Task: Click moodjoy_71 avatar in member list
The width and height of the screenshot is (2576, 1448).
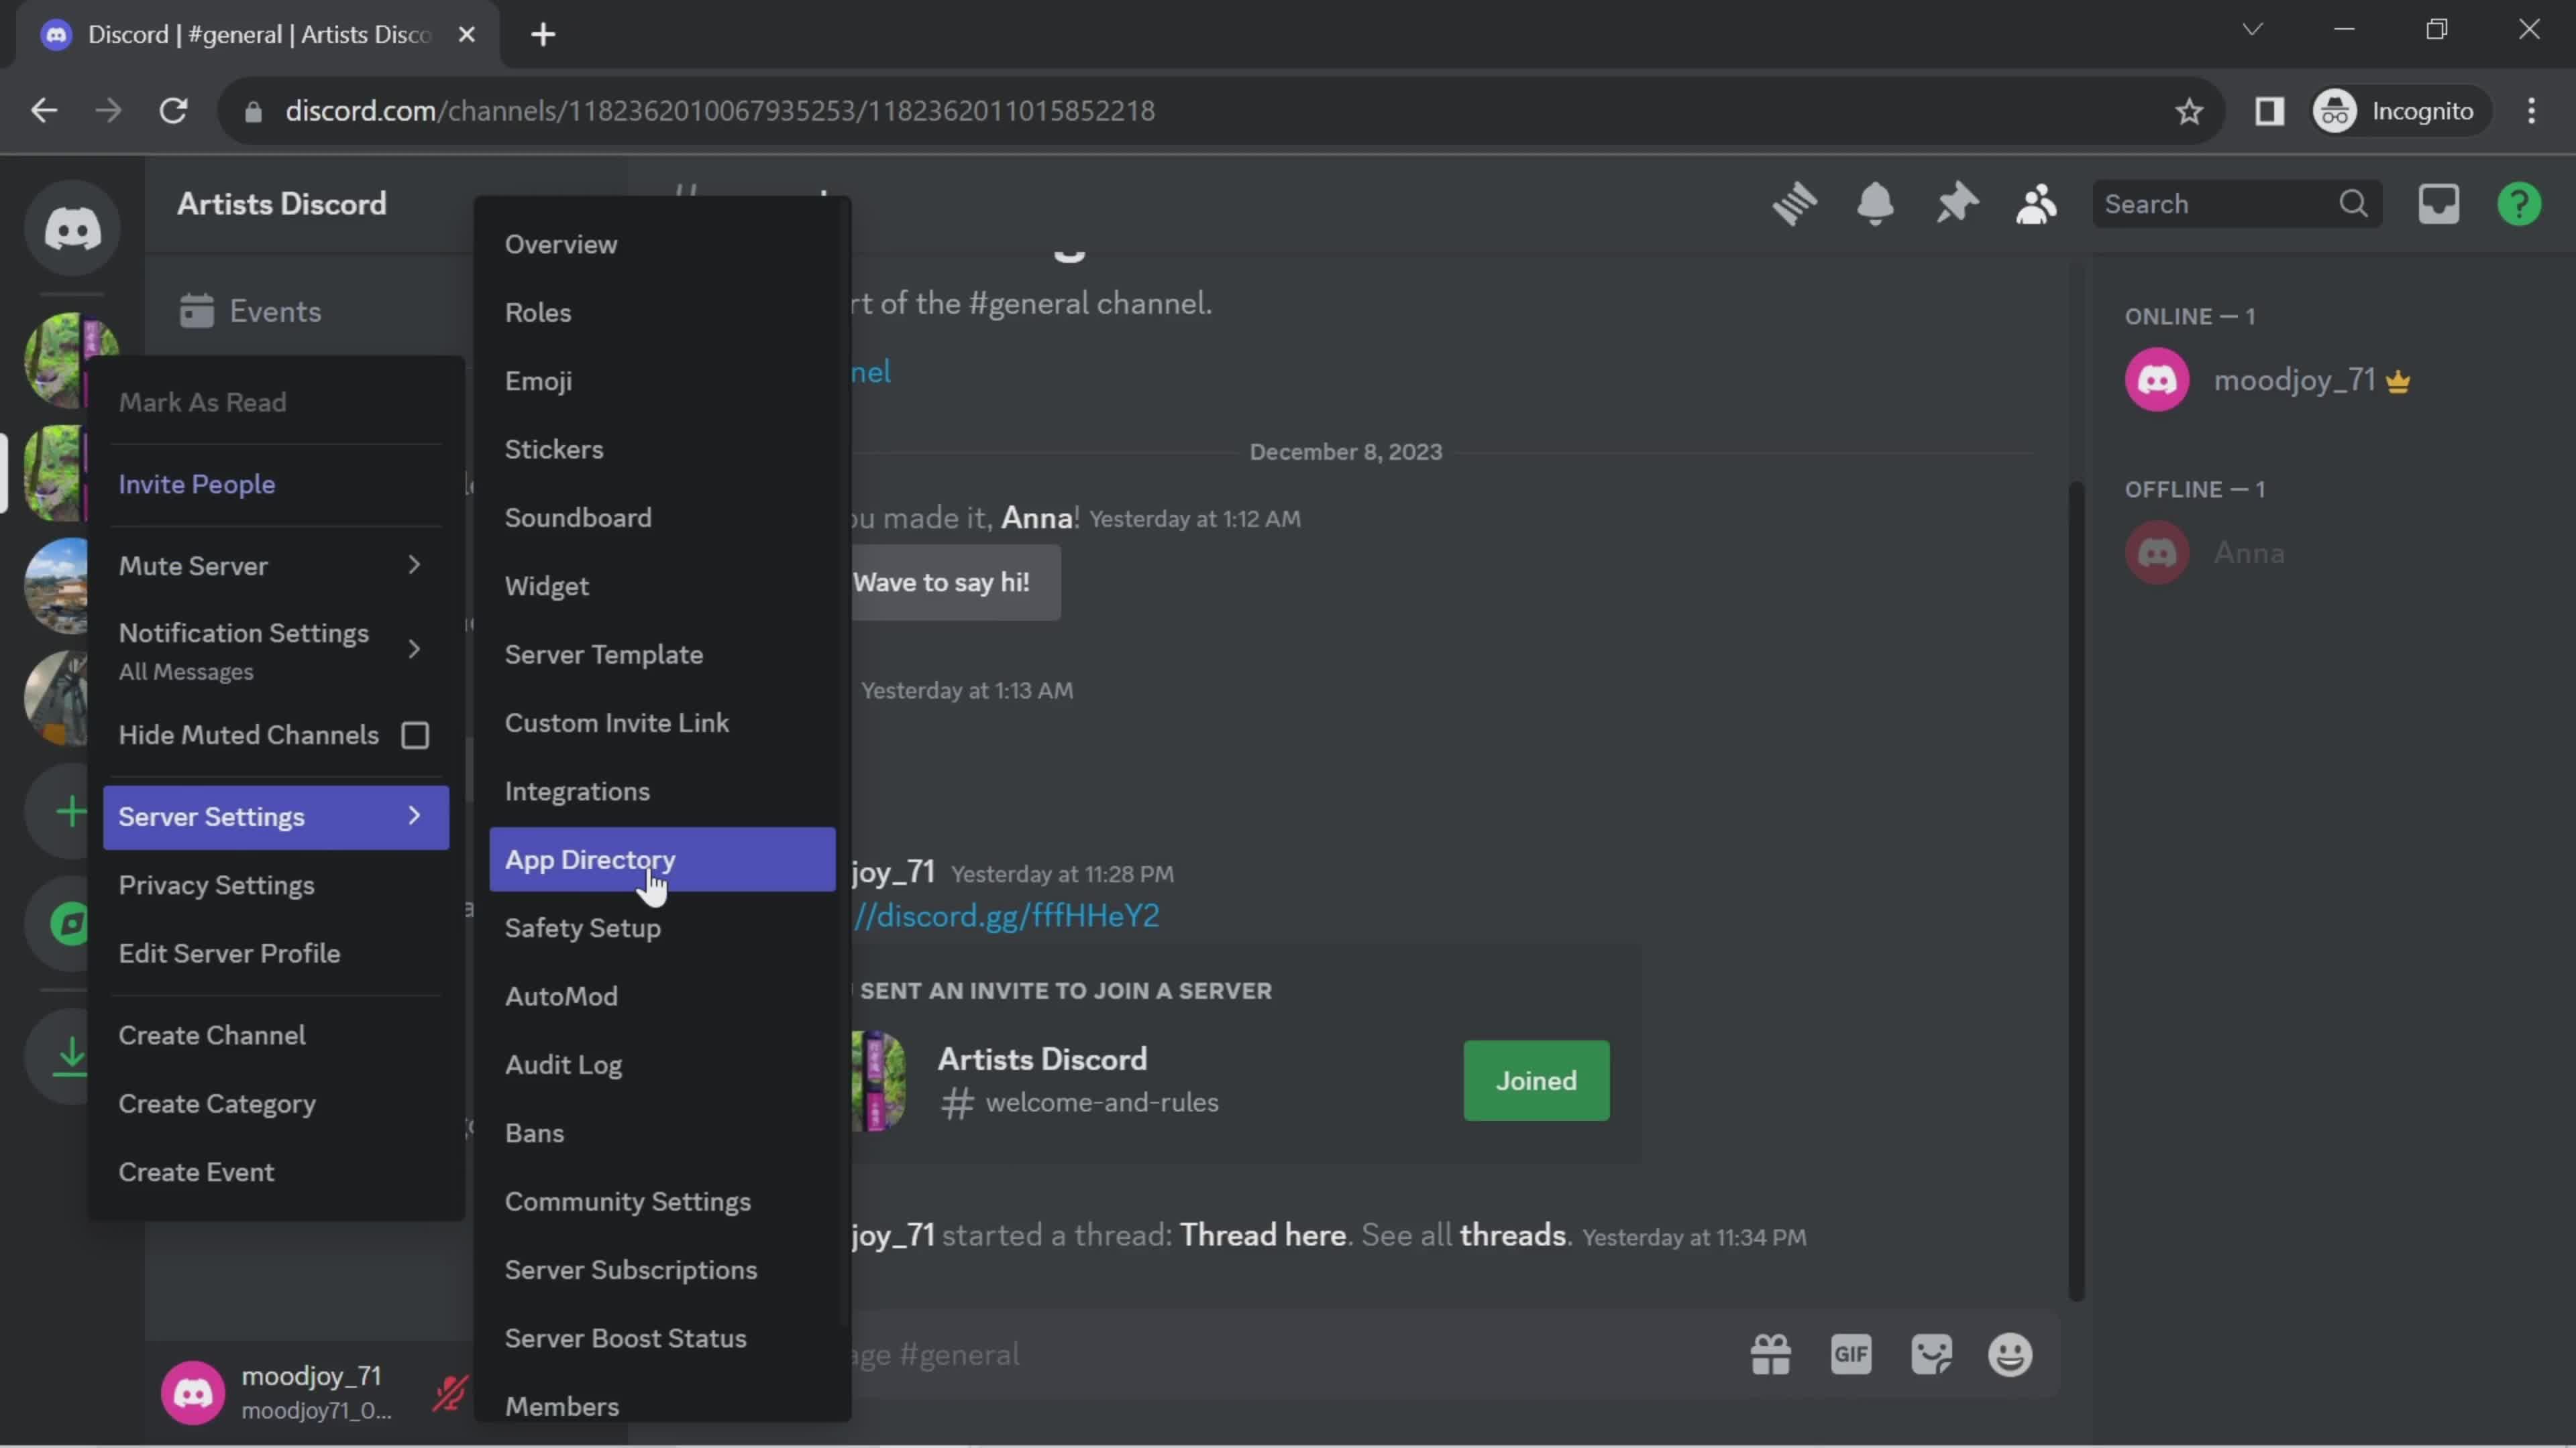Action: 2157,379
